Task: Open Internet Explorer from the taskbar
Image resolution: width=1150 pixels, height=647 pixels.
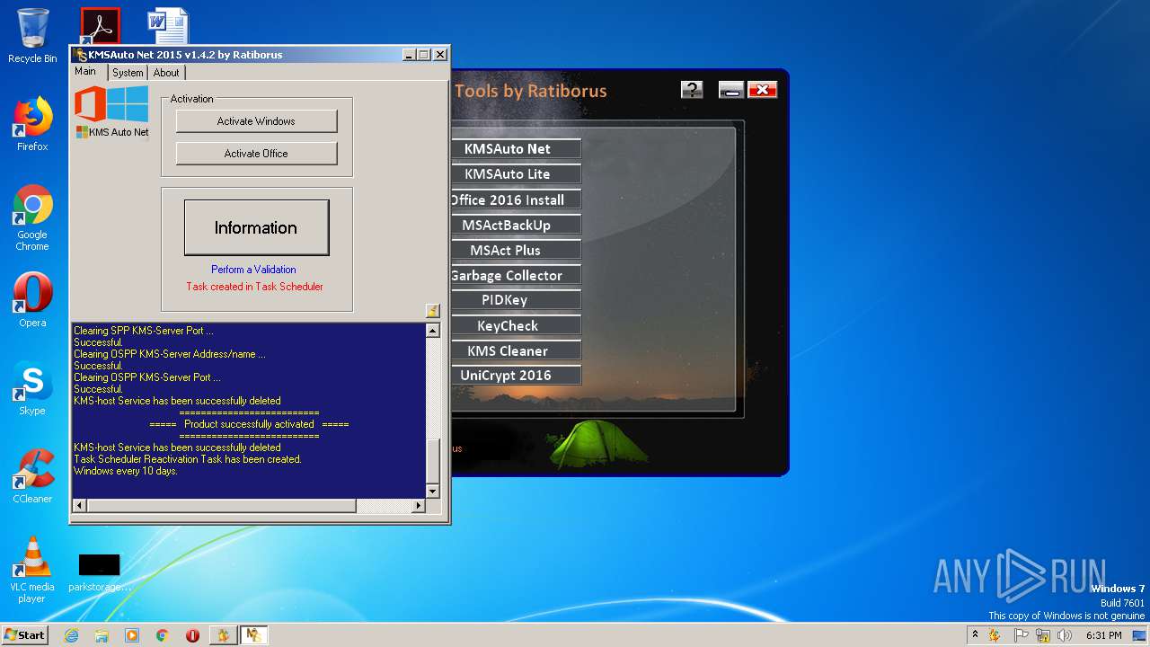Action: click(x=71, y=635)
